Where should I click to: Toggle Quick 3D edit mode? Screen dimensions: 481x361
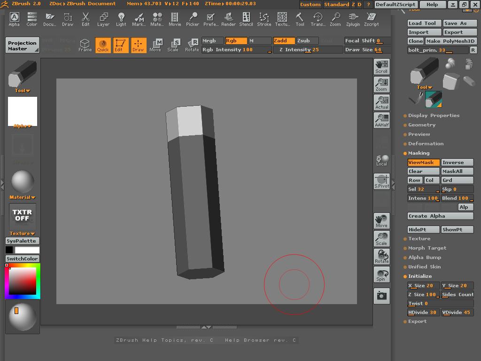(x=103, y=45)
